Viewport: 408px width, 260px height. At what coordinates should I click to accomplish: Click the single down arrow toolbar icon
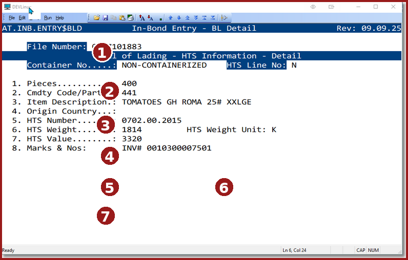point(178,18)
